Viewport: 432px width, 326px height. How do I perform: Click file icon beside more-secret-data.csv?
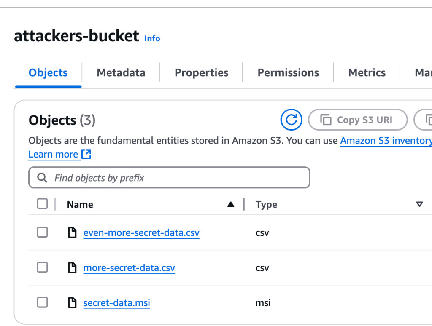click(x=73, y=267)
